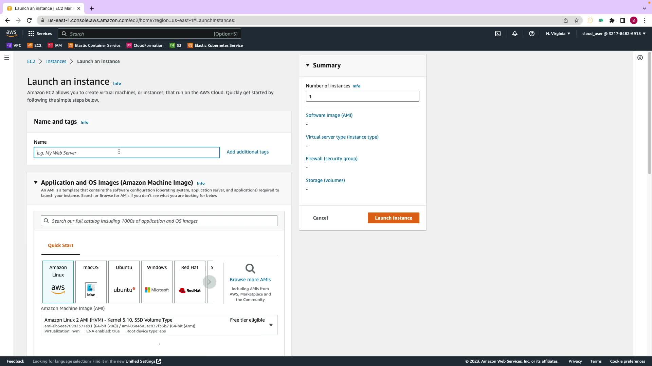Click the Add additional tags link
The height and width of the screenshot is (366, 652).
click(x=248, y=152)
